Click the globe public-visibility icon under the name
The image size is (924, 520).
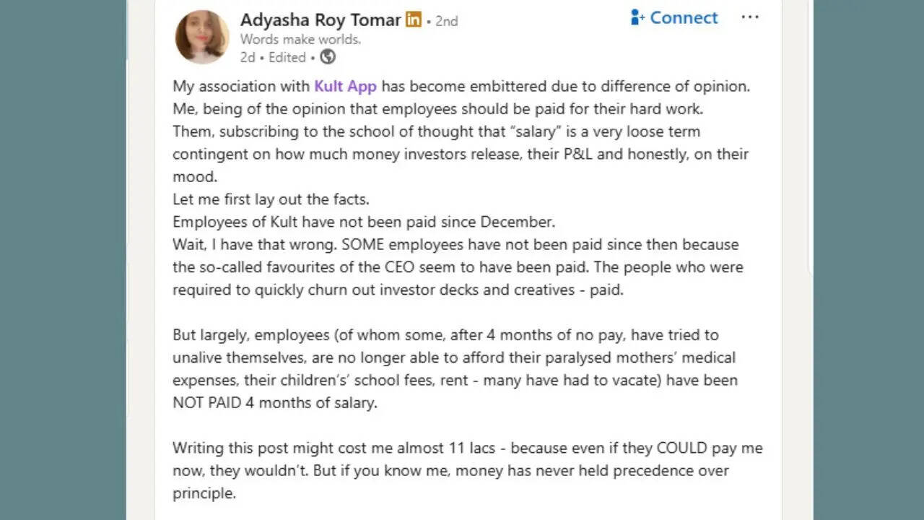pyautogui.click(x=328, y=57)
